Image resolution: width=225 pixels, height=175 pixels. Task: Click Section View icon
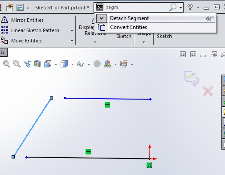pyautogui.click(x=37, y=64)
